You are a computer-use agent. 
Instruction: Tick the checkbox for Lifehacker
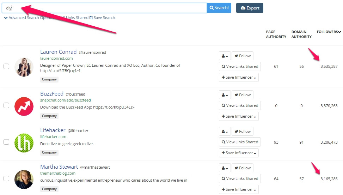(x=6, y=142)
